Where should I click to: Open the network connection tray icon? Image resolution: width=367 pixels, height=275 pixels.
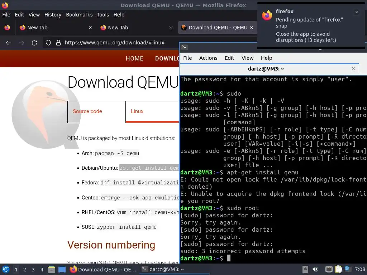(x=329, y=269)
